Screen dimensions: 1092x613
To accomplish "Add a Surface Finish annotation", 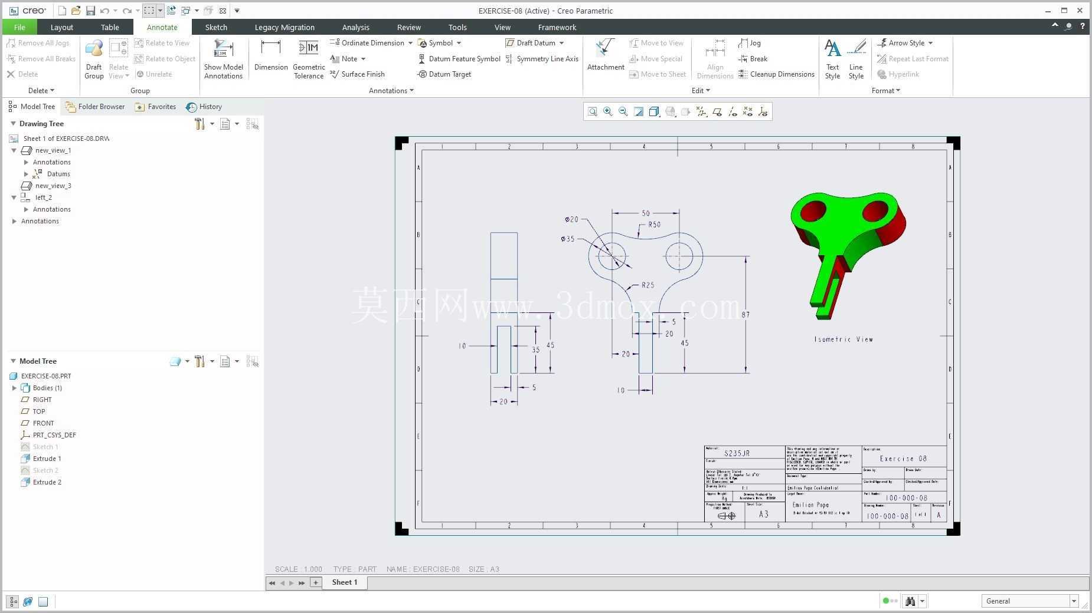I will (358, 74).
